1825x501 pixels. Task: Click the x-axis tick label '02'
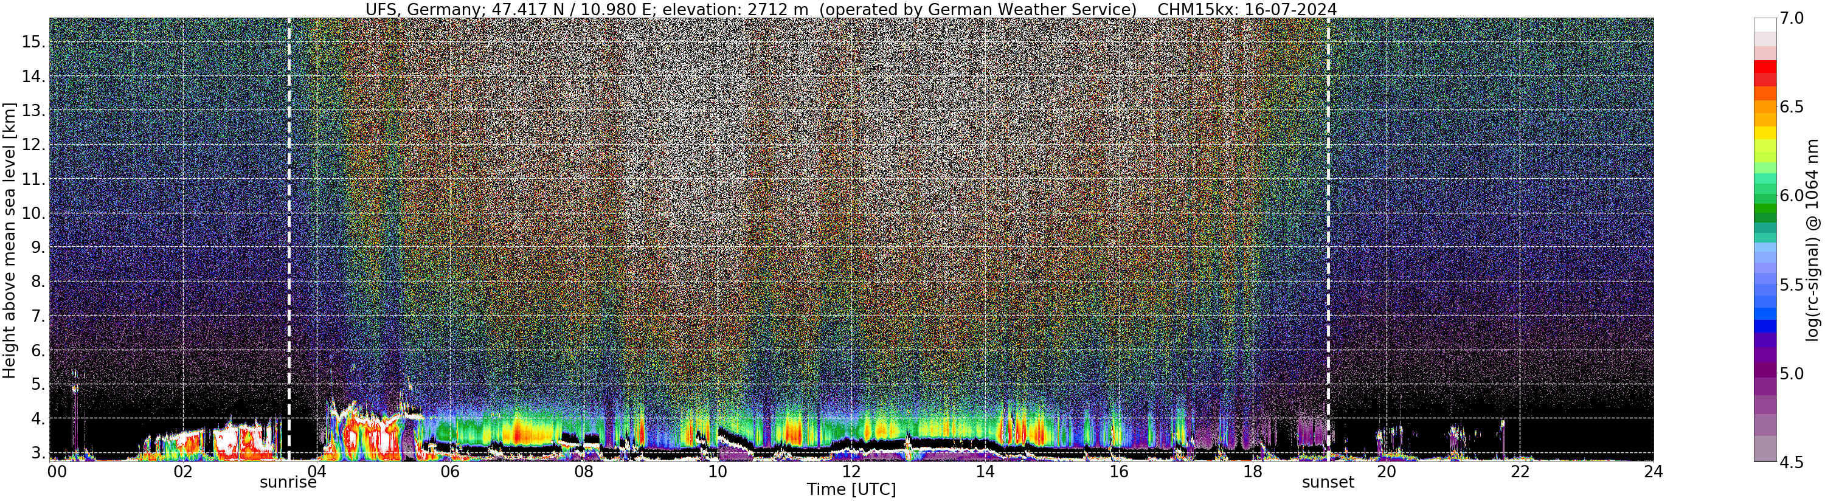click(x=183, y=472)
